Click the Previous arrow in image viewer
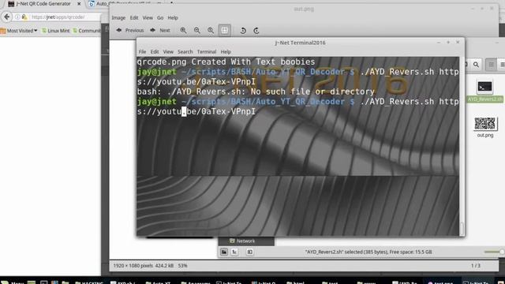 click(129, 30)
